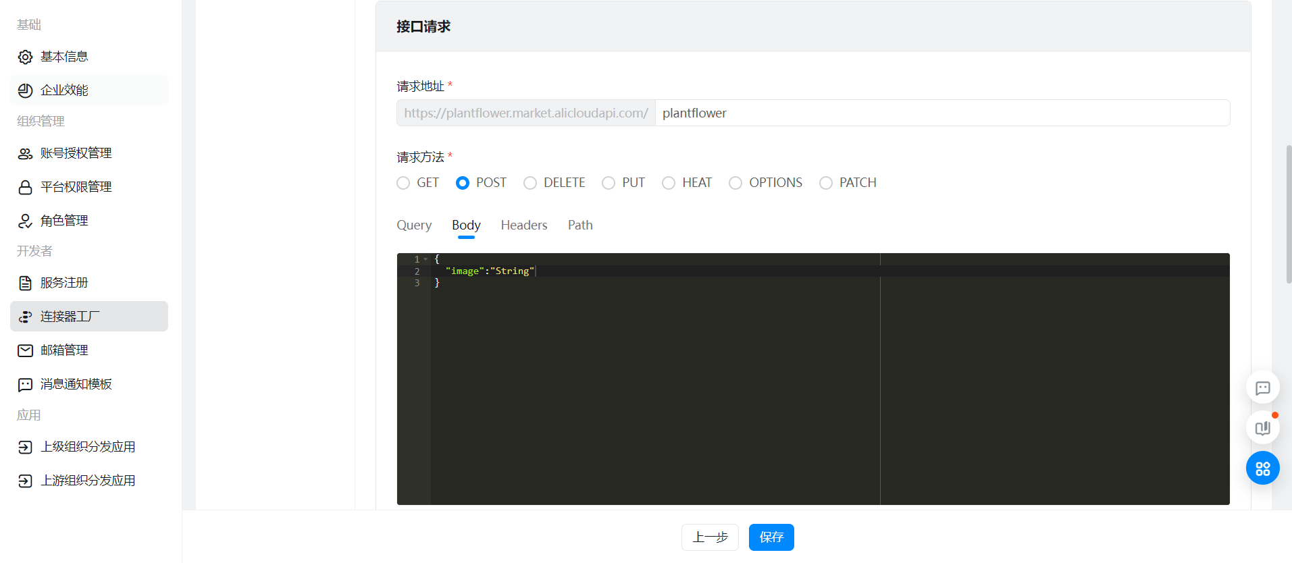Open 服务注册 menu item
The image size is (1292, 563).
89,283
